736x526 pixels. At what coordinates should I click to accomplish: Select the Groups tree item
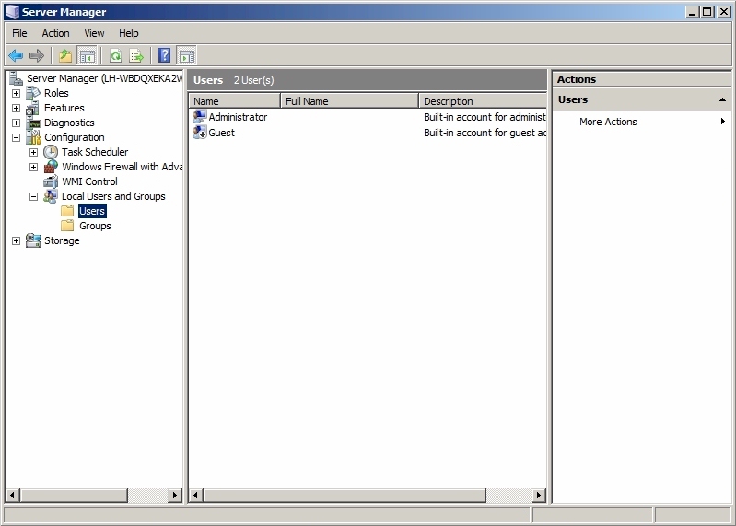[x=95, y=226]
